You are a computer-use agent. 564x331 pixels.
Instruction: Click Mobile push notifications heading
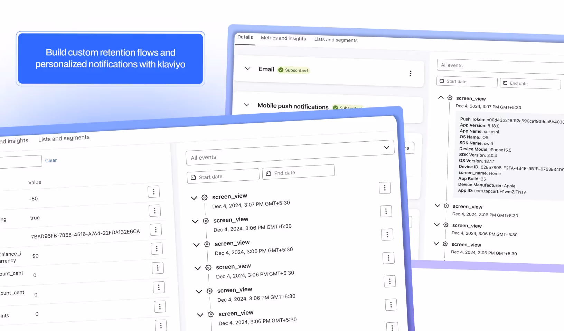[x=293, y=106]
